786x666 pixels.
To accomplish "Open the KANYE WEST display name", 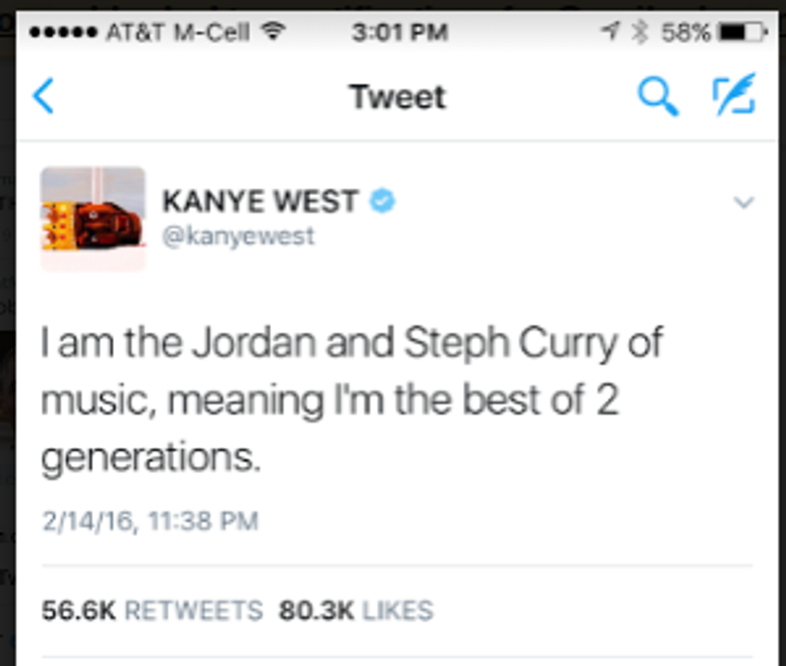I will [x=260, y=201].
